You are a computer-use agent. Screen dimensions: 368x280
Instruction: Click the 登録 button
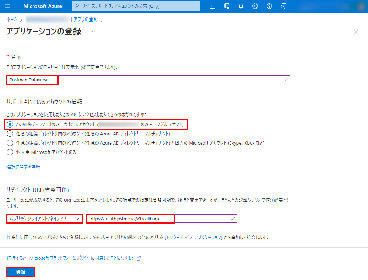21,272
